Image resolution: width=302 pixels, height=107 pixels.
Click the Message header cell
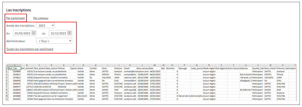(x=184, y=69)
